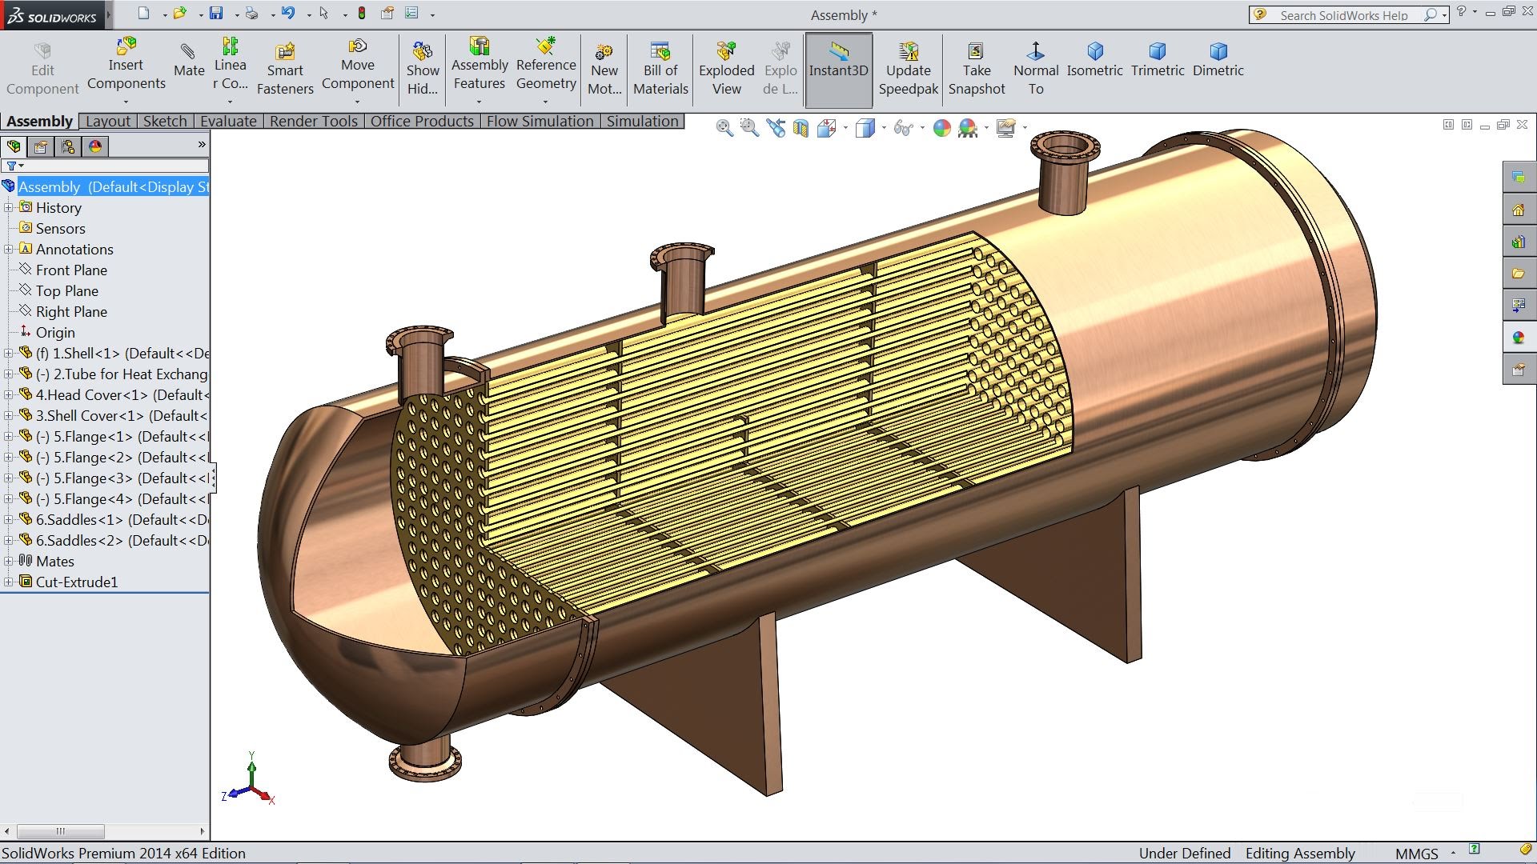Click the MMGS unit system in status bar
This screenshot has height=864, width=1537.
[1416, 854]
